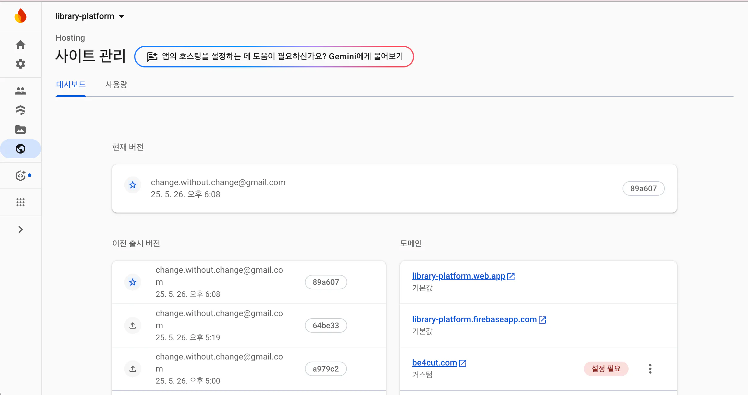Open Firestore Database icon in sidebar
This screenshot has width=748, height=395.
pos(21,110)
